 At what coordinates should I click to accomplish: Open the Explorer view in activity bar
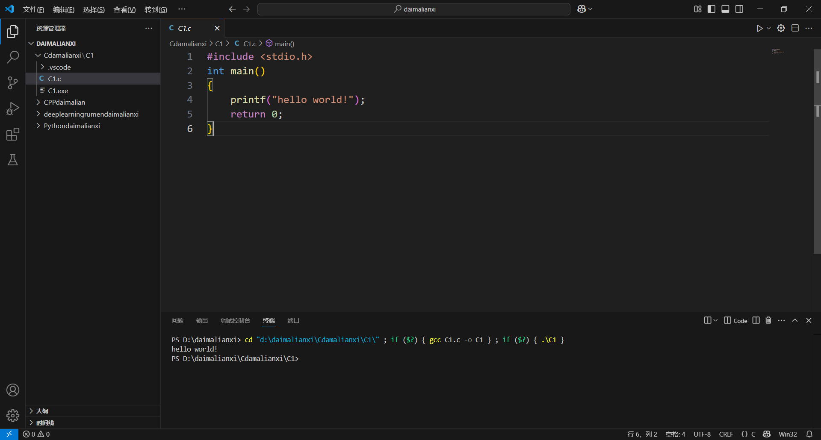point(13,31)
